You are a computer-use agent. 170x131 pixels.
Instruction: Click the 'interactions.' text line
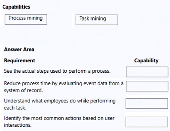tap(18, 125)
